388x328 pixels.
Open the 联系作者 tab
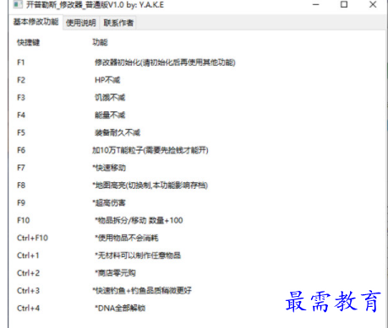118,23
